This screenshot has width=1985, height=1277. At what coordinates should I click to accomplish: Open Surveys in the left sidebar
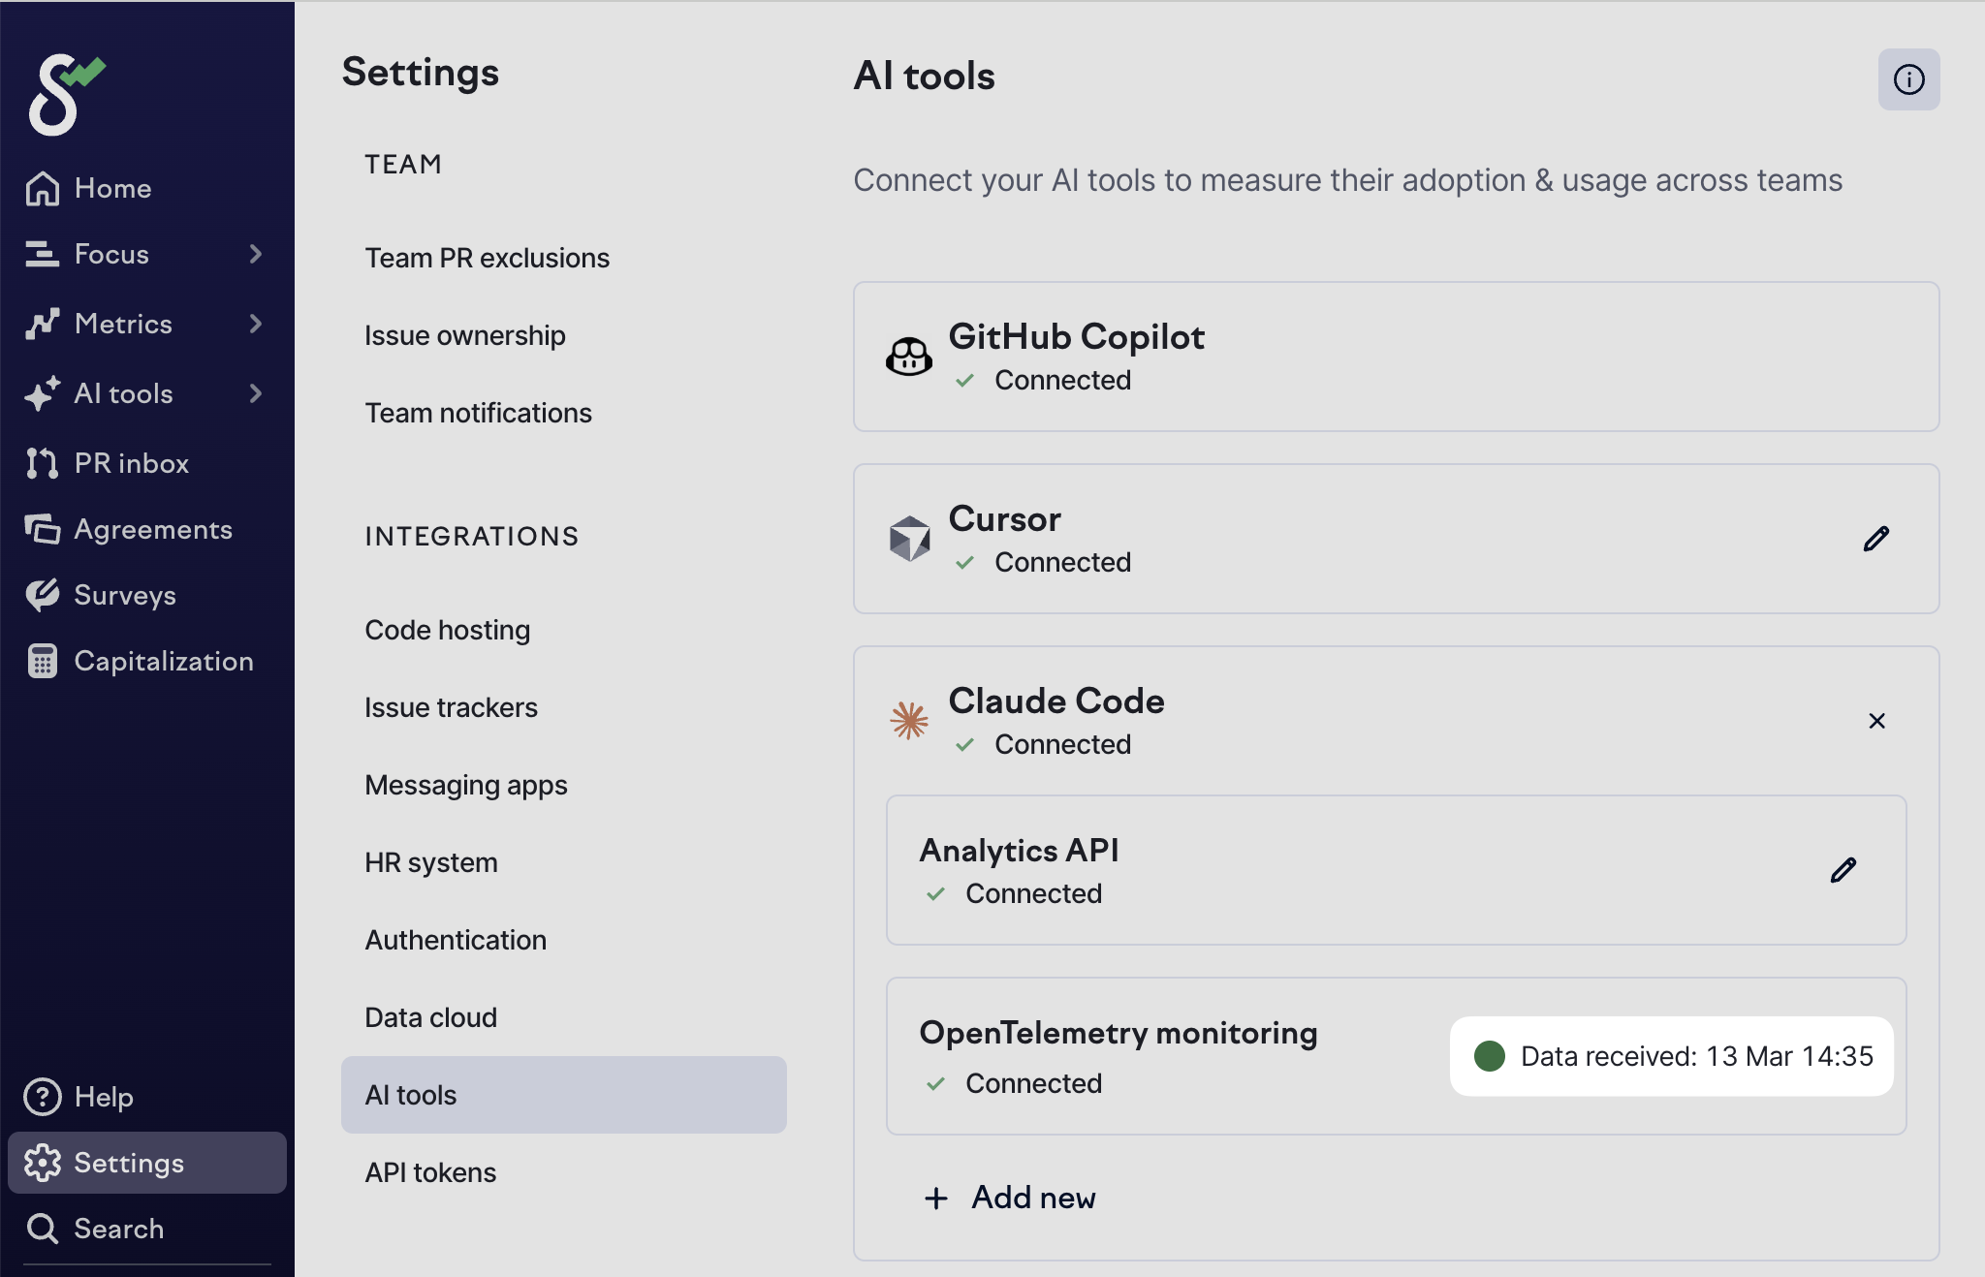(124, 595)
